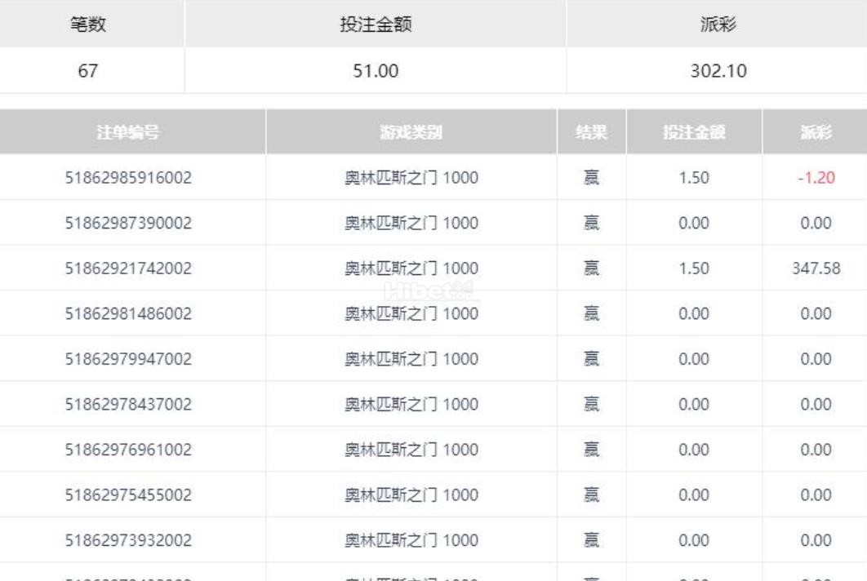Select order number 51862975455002
This screenshot has width=867, height=581.
(x=128, y=495)
